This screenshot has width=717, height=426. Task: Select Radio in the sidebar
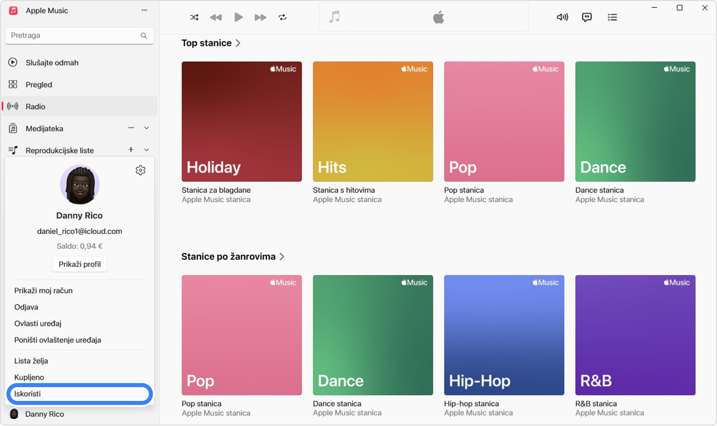click(79, 106)
